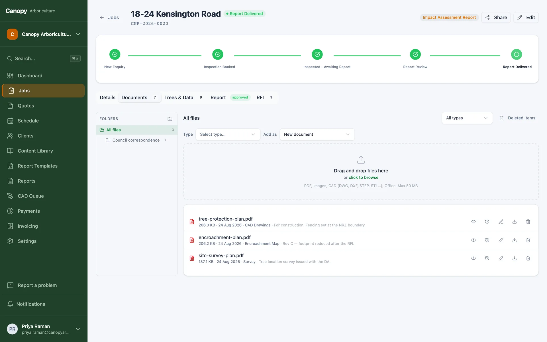
Task: Delete site-survey-plan.pdf with trash icon
Action: click(x=528, y=258)
